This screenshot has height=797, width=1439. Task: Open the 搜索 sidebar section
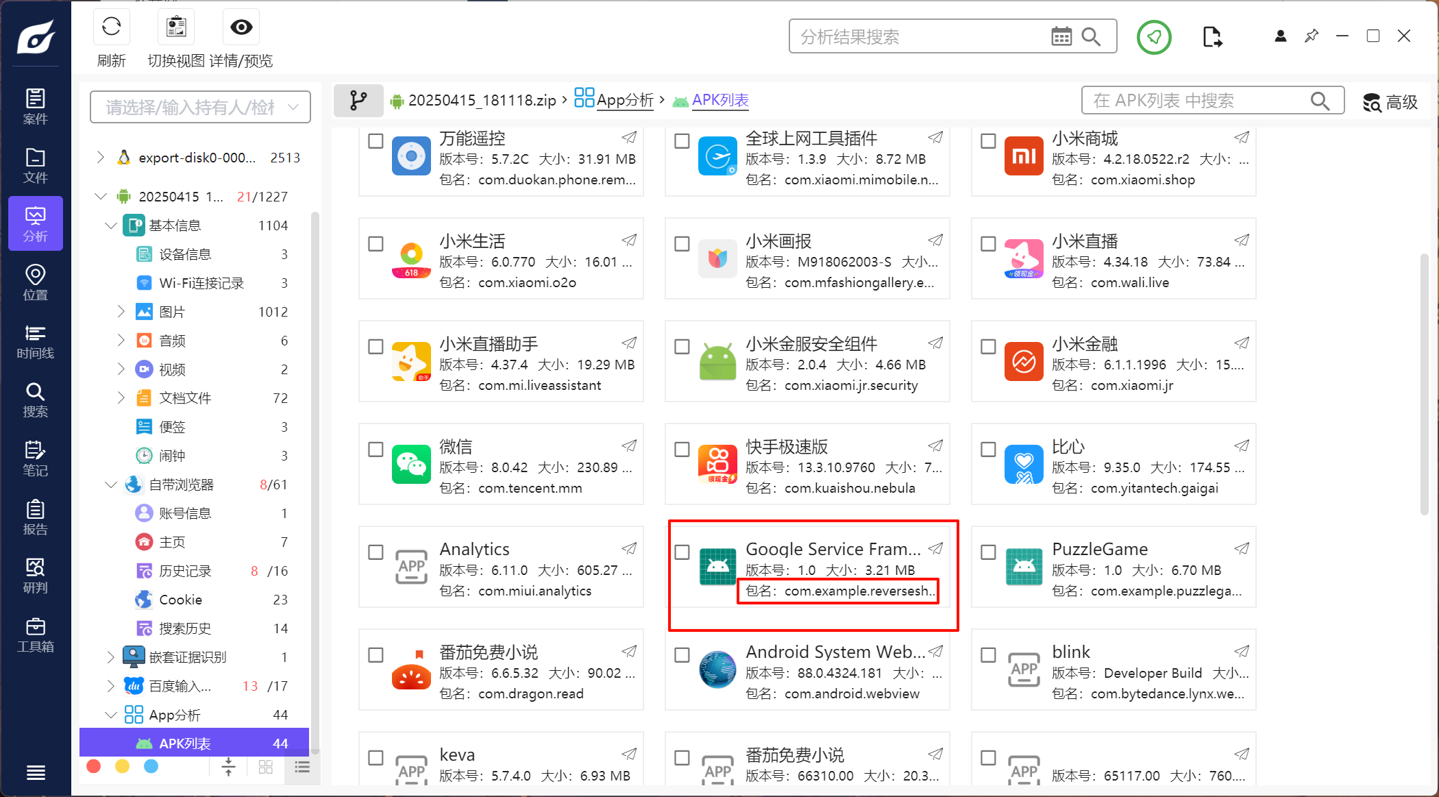(x=36, y=400)
